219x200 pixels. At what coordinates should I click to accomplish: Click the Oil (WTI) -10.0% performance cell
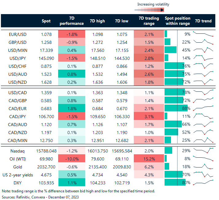[71, 158]
